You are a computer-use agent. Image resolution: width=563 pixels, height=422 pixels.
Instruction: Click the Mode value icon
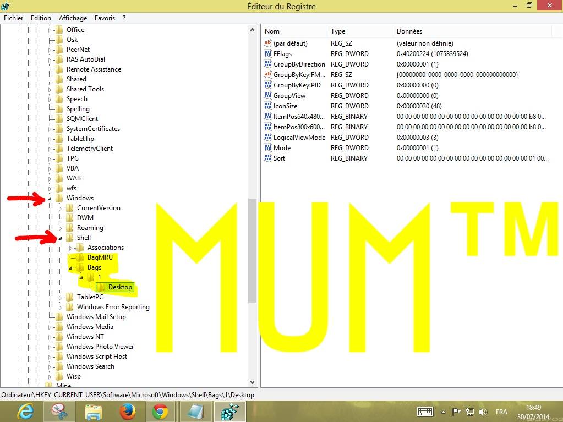click(268, 147)
